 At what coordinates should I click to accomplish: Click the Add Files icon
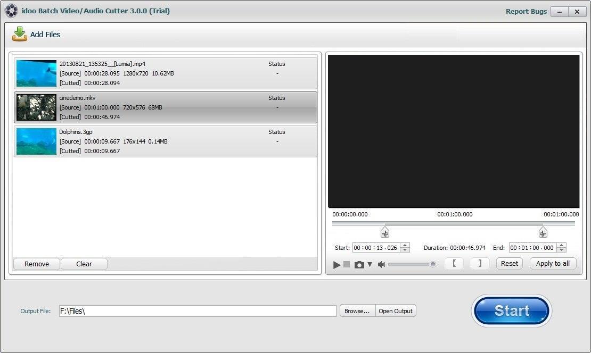(20, 34)
